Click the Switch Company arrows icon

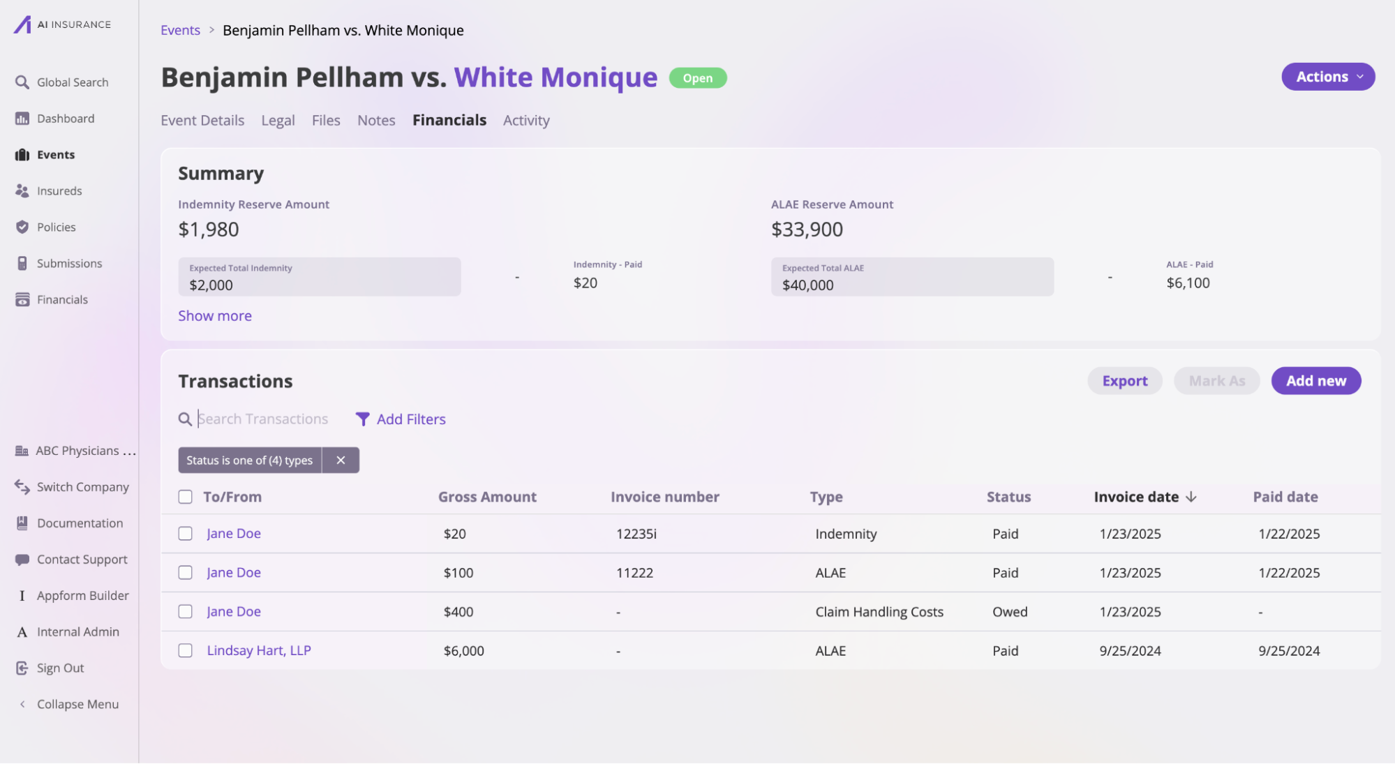coord(22,487)
